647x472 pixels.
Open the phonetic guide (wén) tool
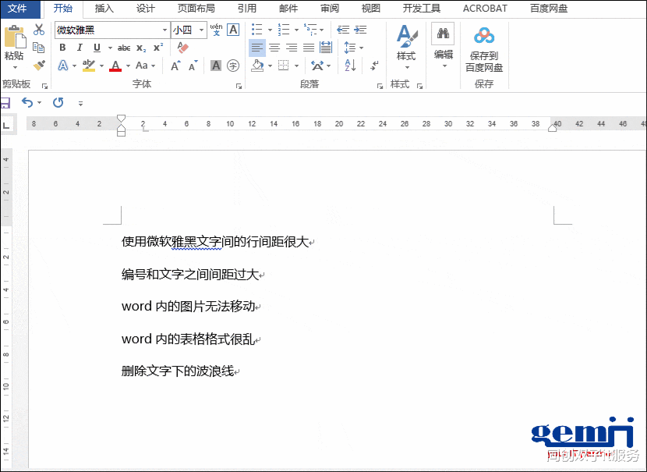(216, 30)
